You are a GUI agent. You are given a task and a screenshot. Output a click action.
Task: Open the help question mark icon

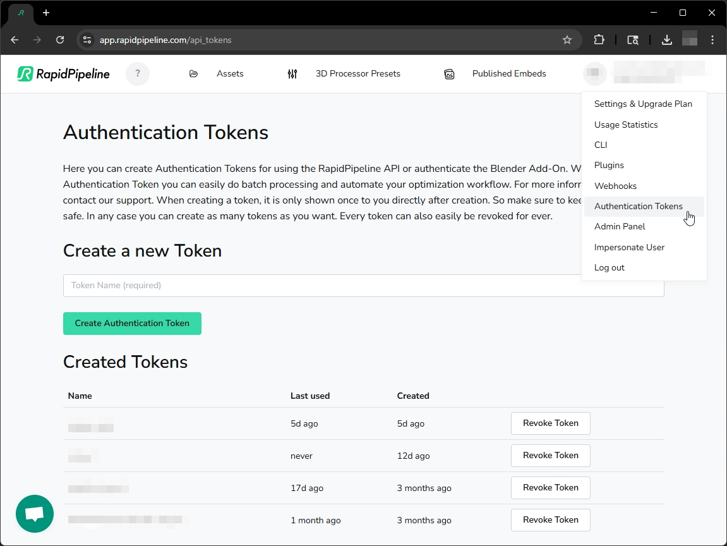[x=138, y=74]
